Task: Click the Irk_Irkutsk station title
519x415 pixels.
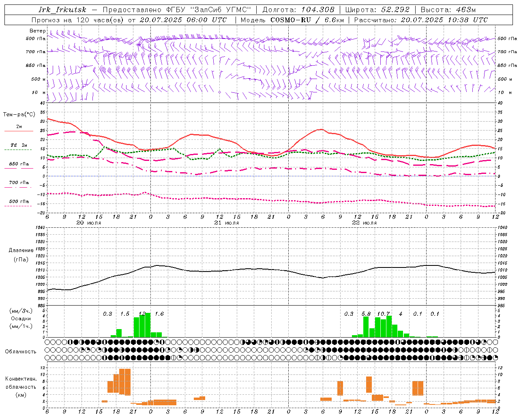Action: pos(63,10)
